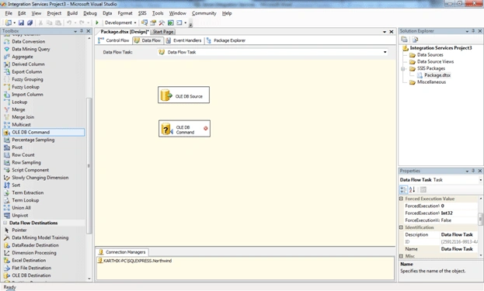Image resolution: width=484 pixels, height=291 pixels.
Task: Pick the Aggregate transformation
Action: tap(23, 57)
